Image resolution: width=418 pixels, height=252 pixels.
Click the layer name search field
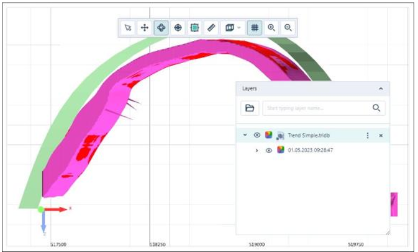tap(317, 108)
